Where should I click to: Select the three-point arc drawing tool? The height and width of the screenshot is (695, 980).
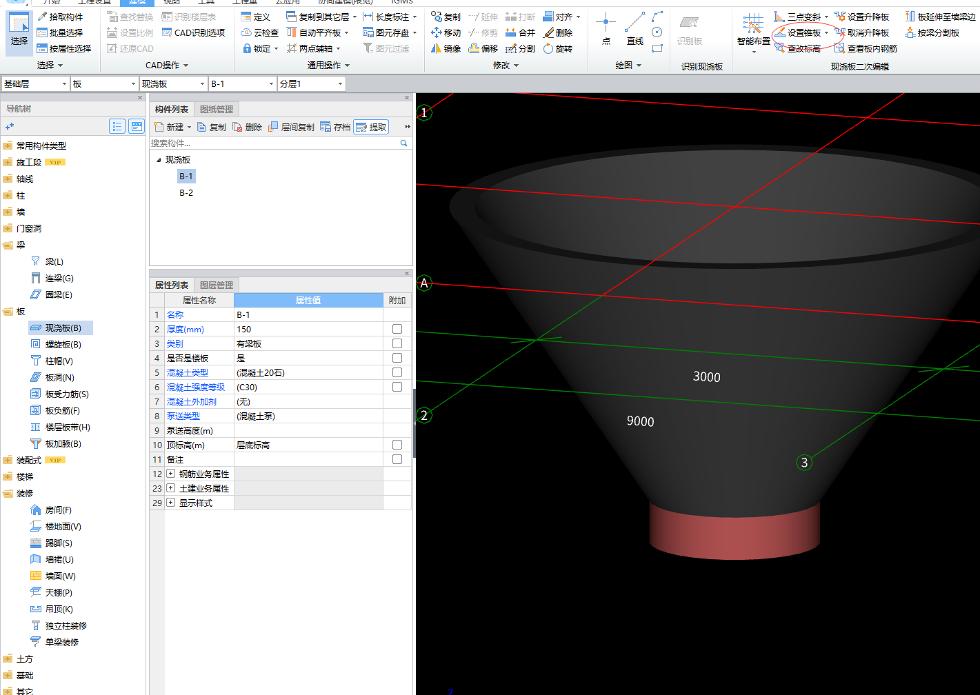657,16
